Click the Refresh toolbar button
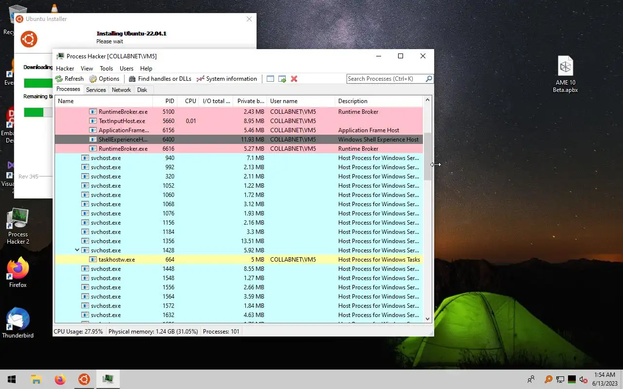 (x=70, y=79)
